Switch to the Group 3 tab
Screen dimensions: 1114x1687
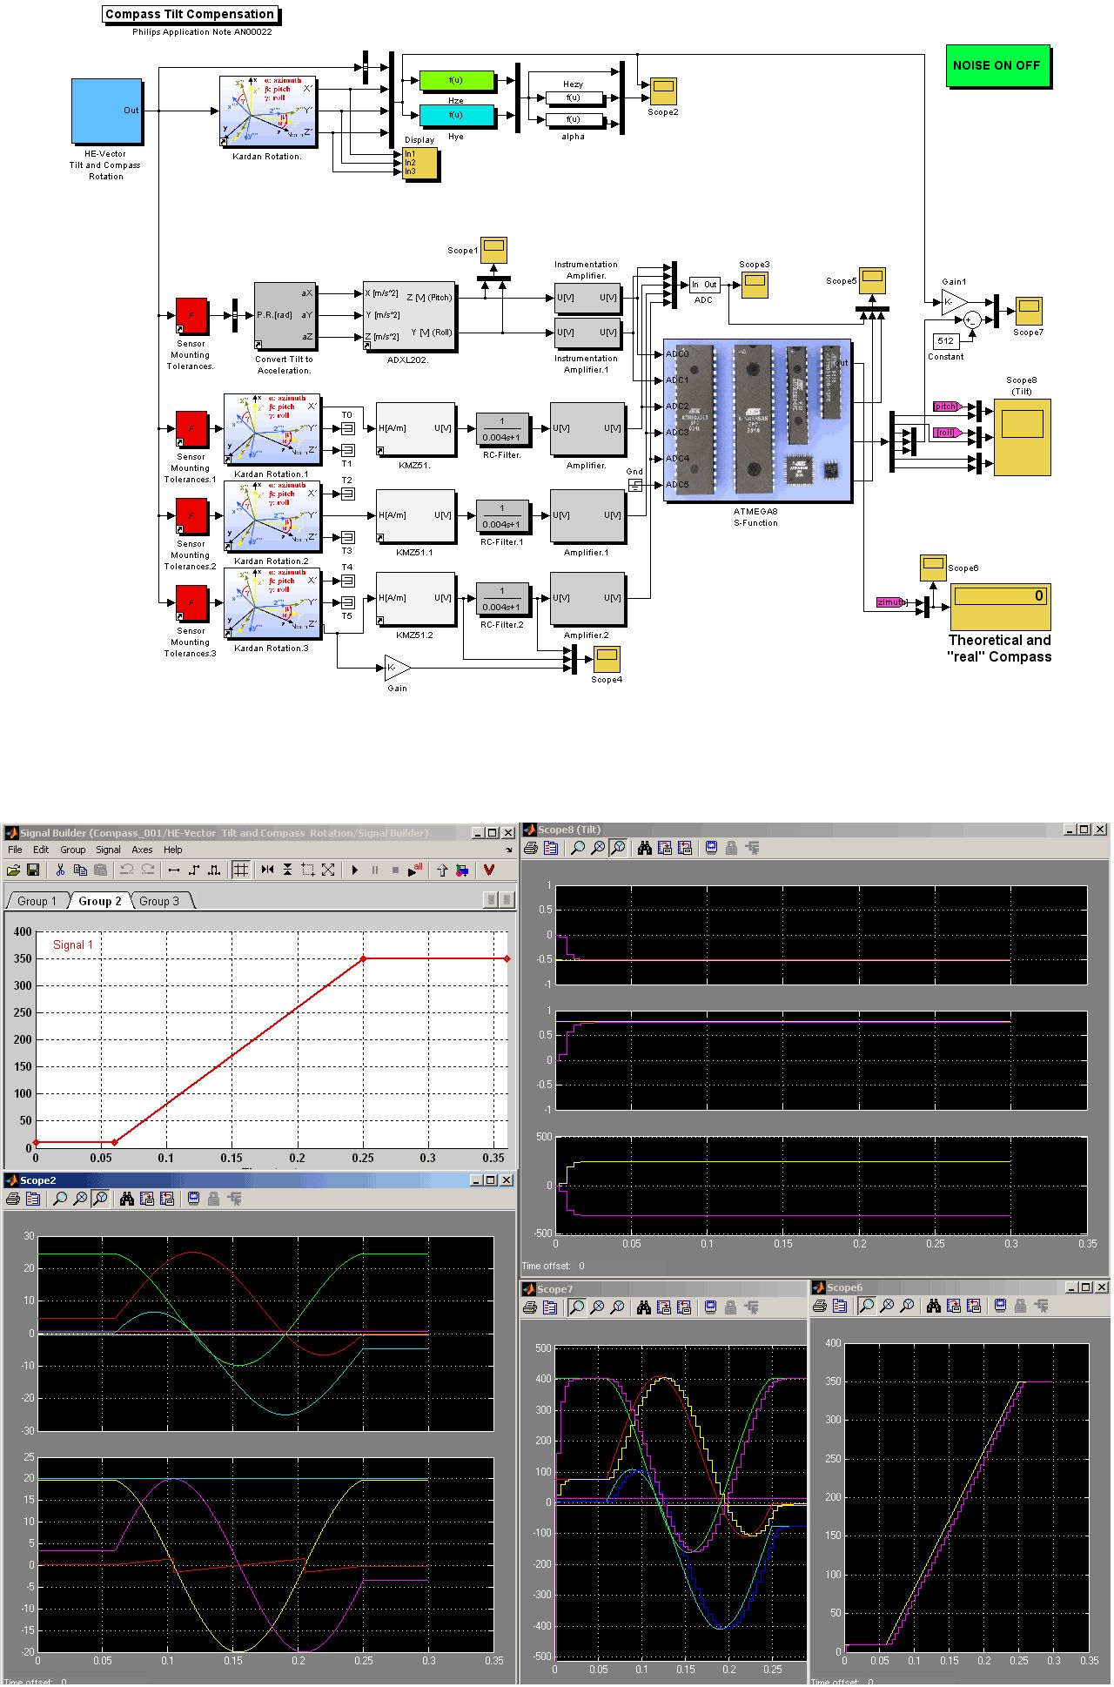click(x=160, y=901)
